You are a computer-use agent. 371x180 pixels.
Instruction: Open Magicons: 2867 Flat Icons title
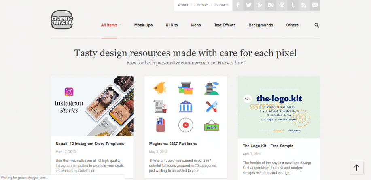pyautogui.click(x=173, y=144)
